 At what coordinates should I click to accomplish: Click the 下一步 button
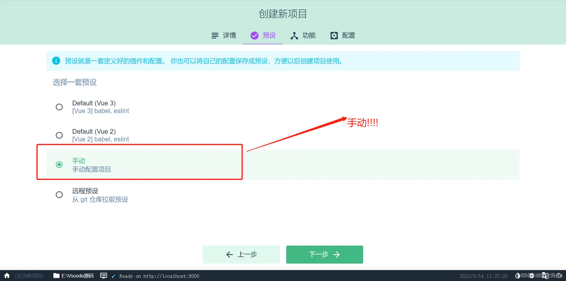324,254
